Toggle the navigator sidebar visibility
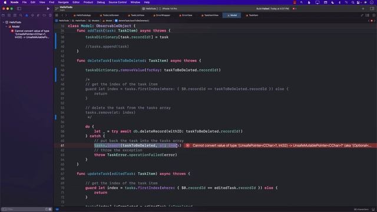377x212 pixels. tap(19, 9)
